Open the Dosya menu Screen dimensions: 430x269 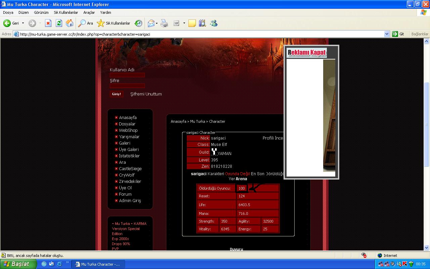point(8,12)
